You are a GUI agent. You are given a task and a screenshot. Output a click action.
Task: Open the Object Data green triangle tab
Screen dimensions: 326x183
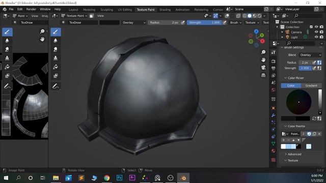(273, 143)
